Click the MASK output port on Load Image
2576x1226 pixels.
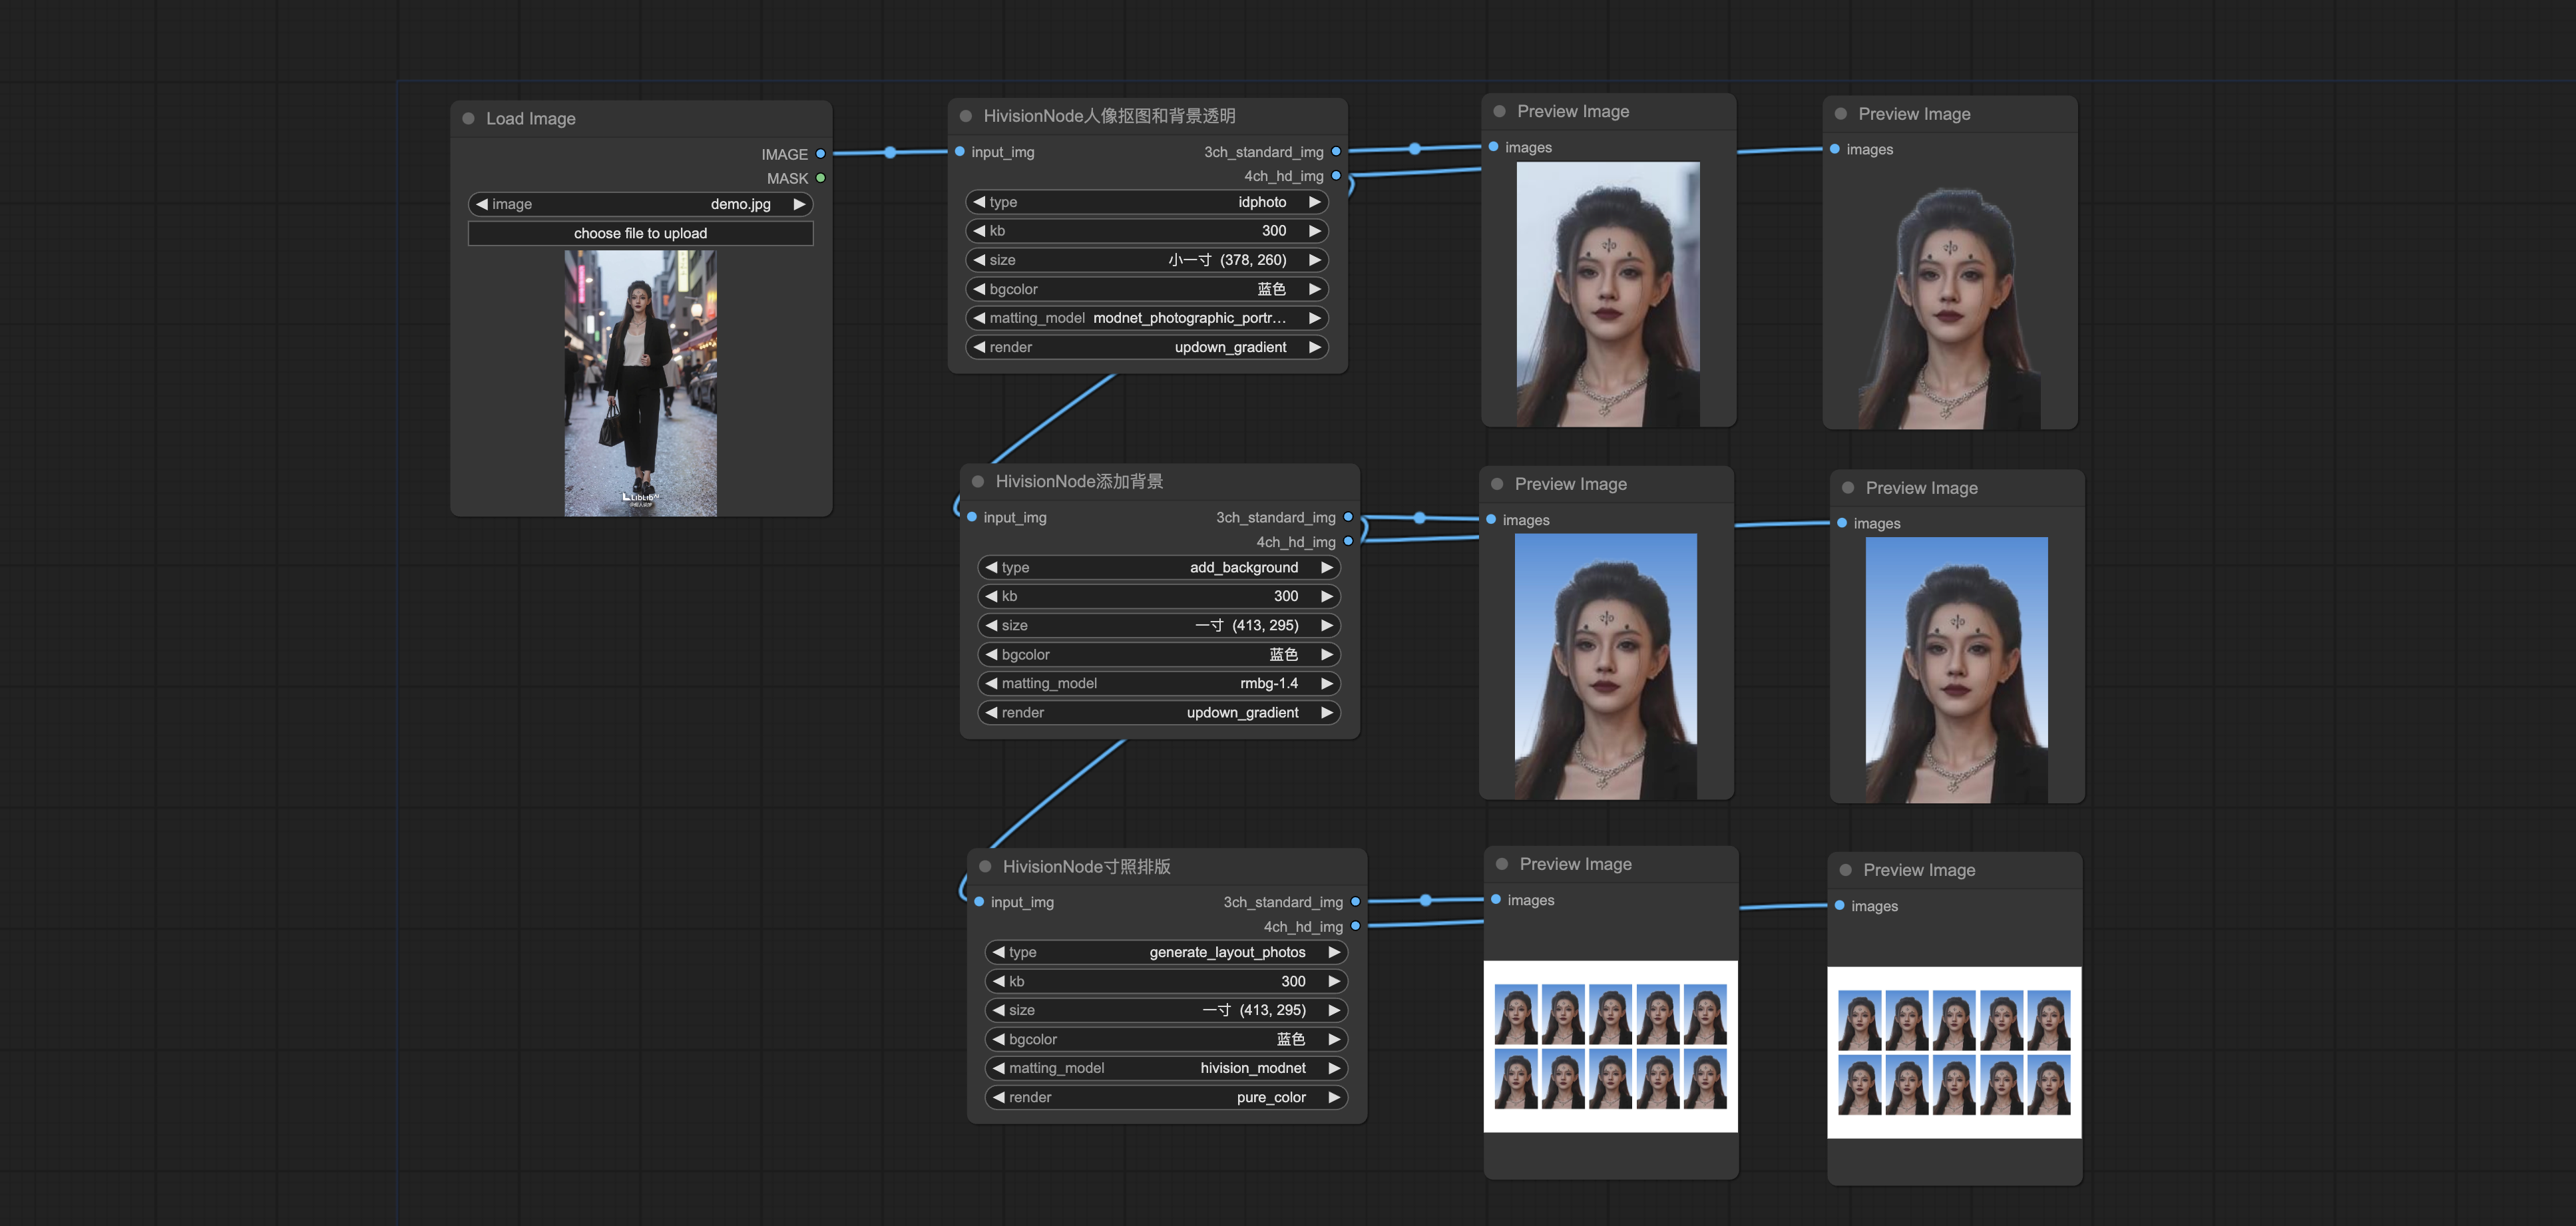pyautogui.click(x=821, y=178)
